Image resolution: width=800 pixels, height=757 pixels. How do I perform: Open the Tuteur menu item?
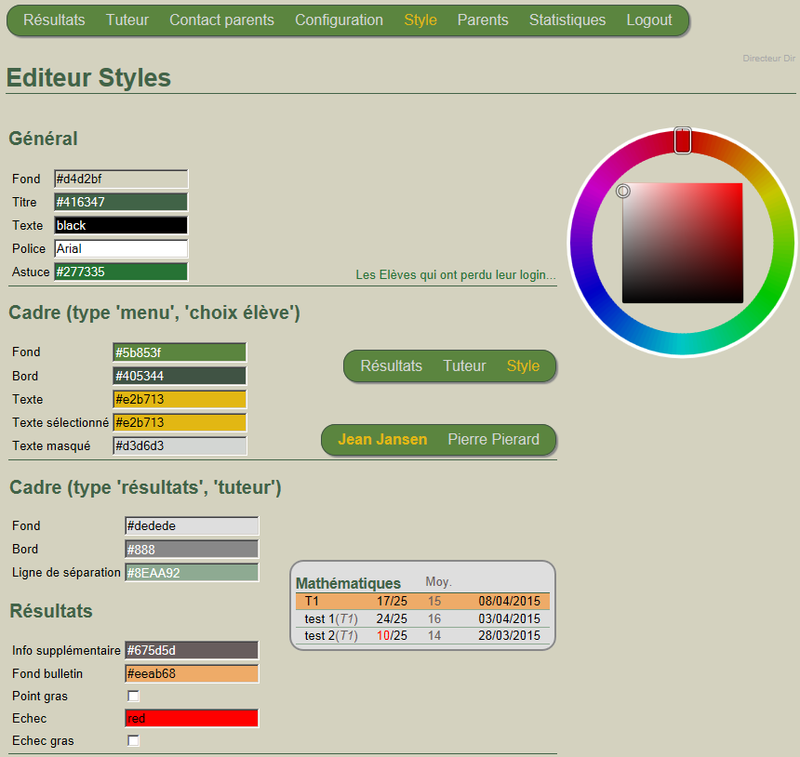click(x=127, y=20)
